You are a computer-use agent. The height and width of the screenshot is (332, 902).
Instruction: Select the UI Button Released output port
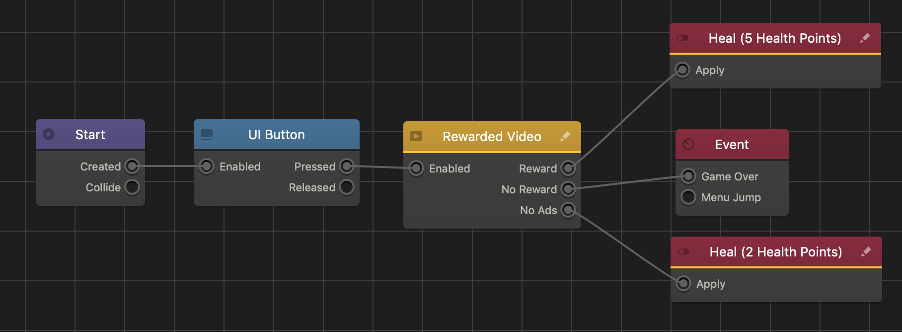tap(347, 187)
